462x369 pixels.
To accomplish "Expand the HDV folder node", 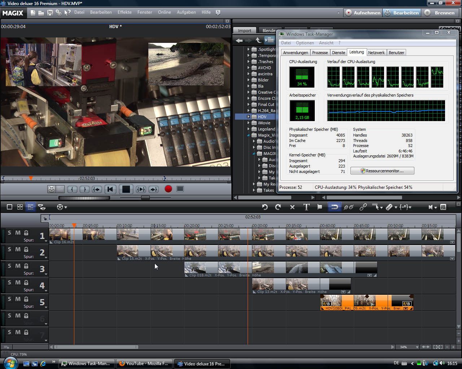I will (x=248, y=117).
